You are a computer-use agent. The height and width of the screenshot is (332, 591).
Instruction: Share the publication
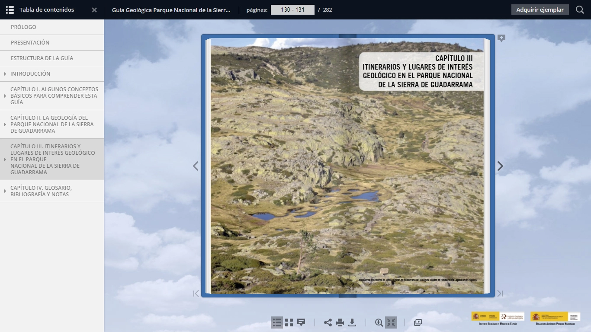(327, 322)
